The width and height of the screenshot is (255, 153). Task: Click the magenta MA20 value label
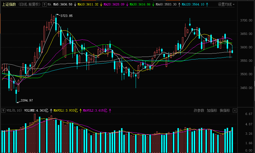(114, 5)
